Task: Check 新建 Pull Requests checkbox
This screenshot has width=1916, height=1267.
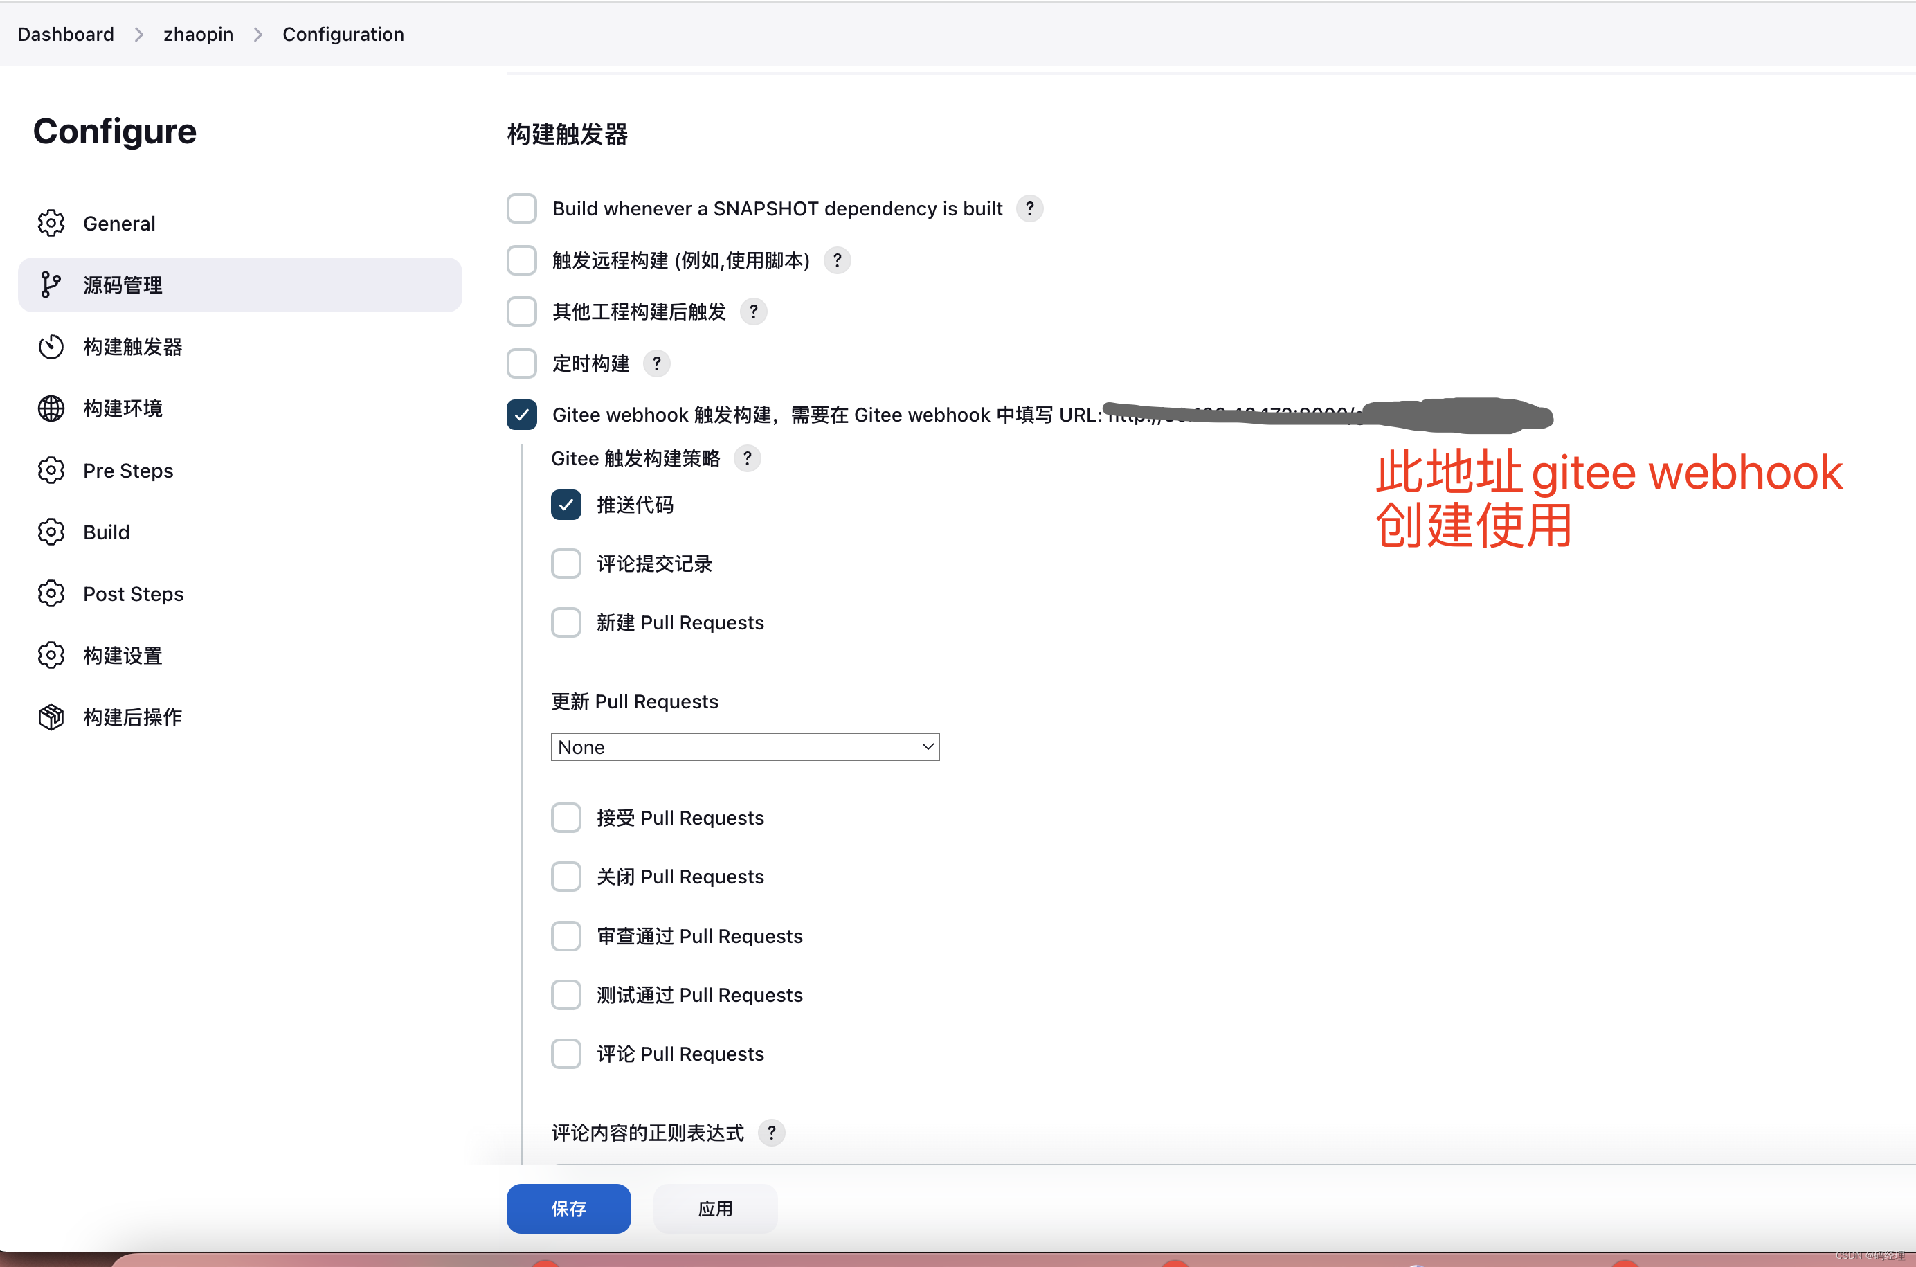Action: click(566, 622)
